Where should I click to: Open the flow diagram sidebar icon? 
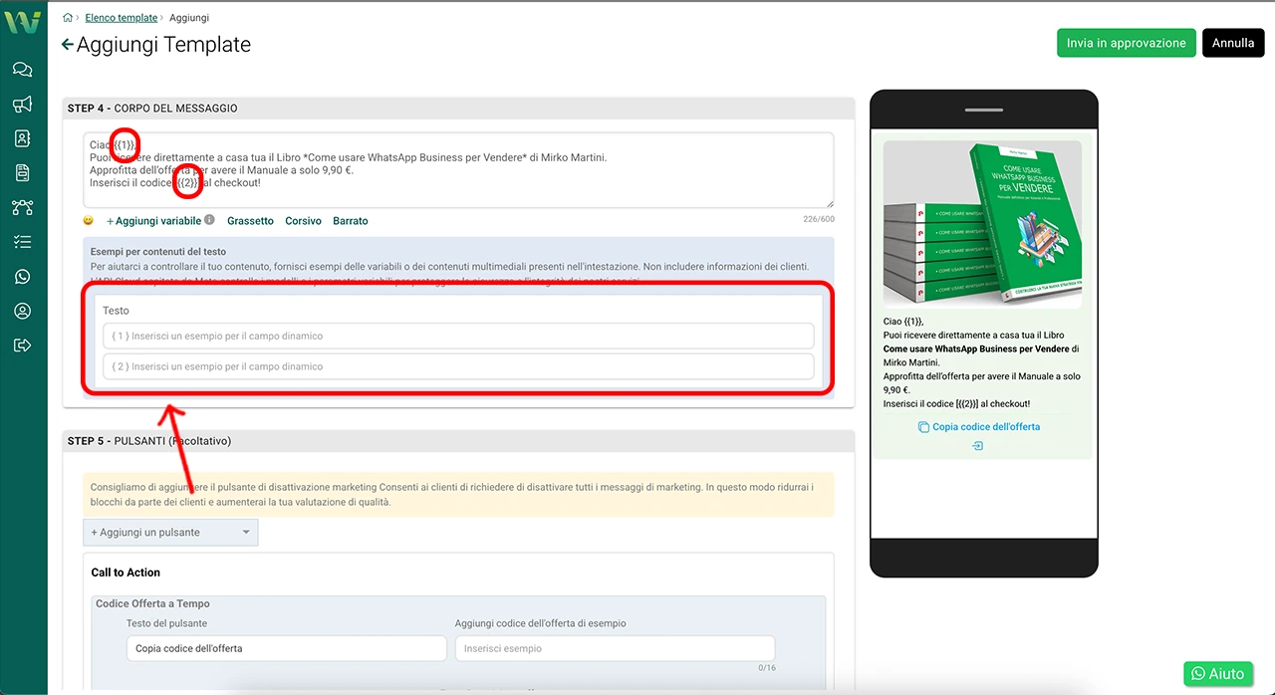coord(22,207)
